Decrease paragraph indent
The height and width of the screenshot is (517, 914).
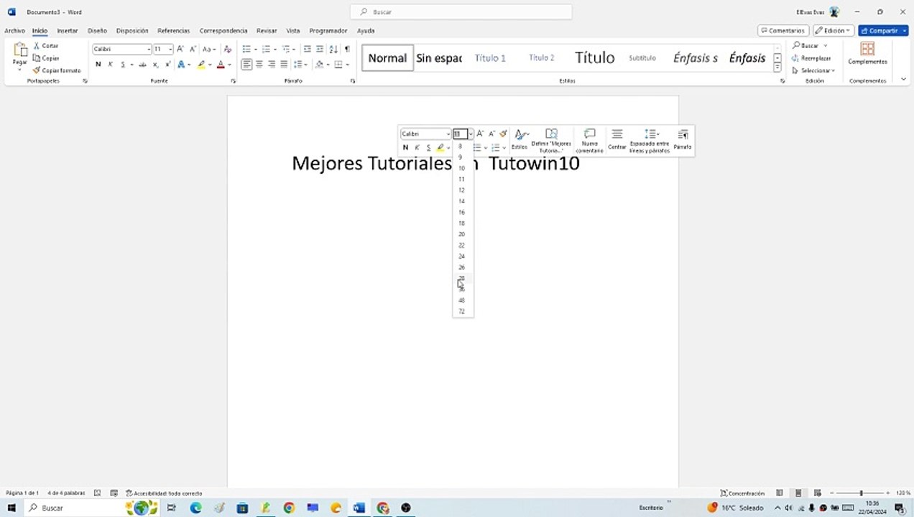[x=308, y=49]
